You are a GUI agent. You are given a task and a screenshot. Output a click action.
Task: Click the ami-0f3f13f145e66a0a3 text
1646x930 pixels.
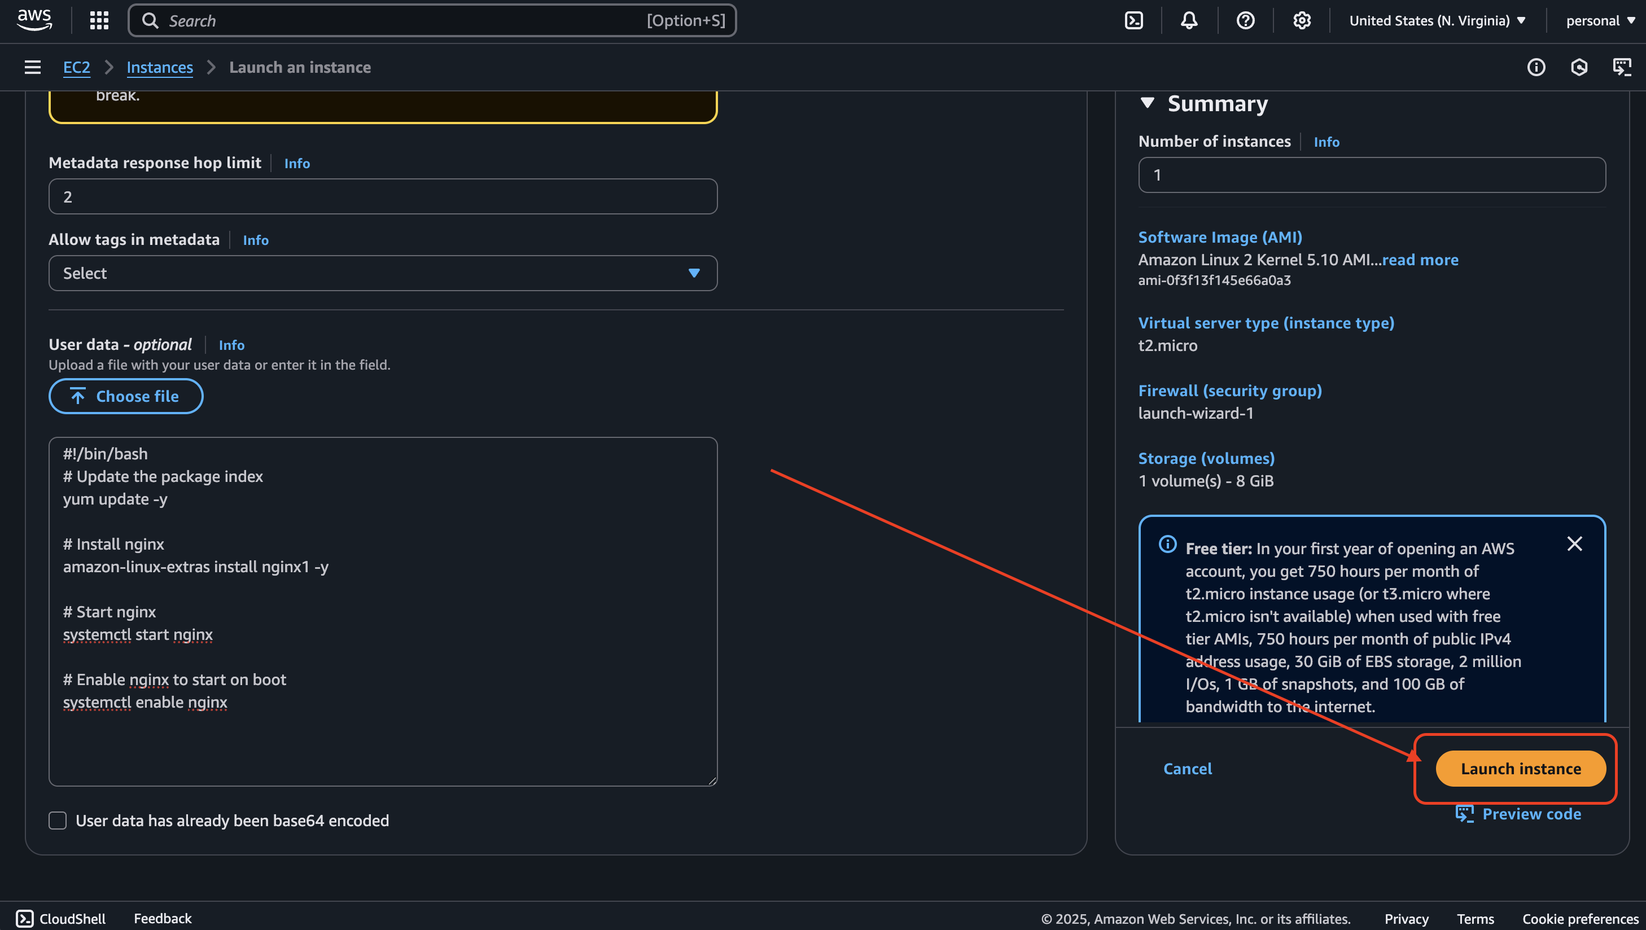point(1214,280)
